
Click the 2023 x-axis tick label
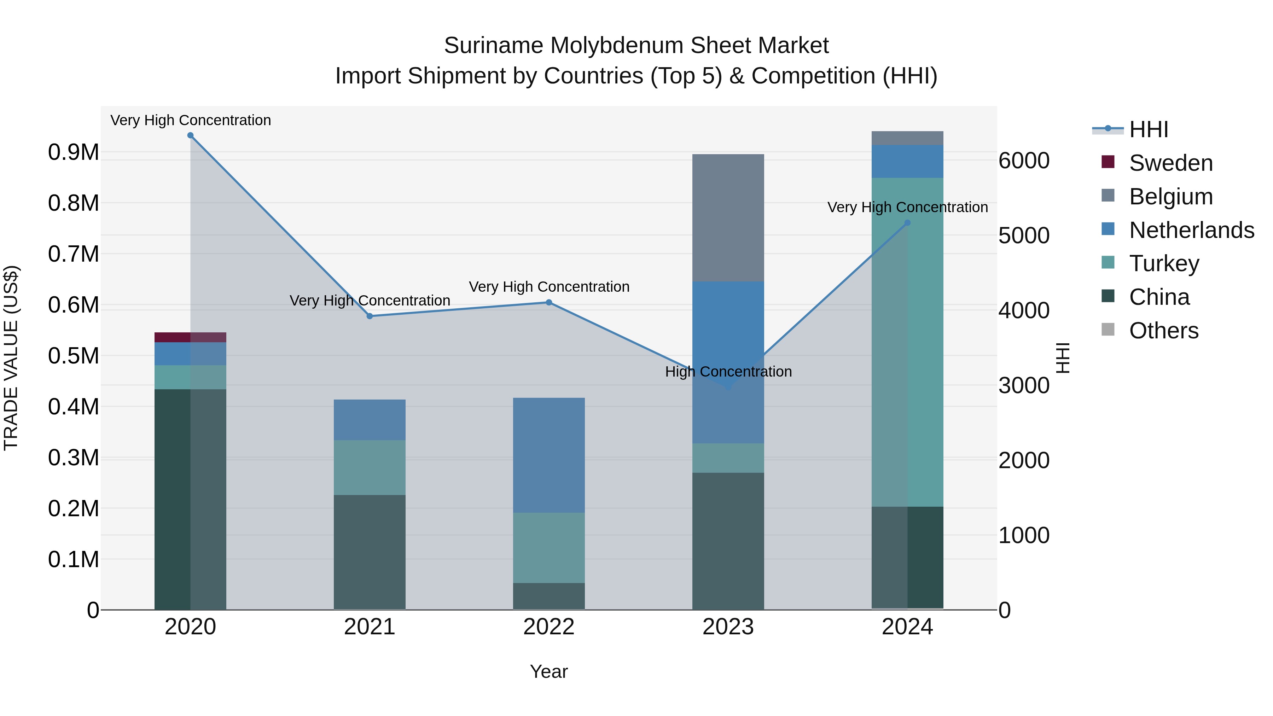728,627
